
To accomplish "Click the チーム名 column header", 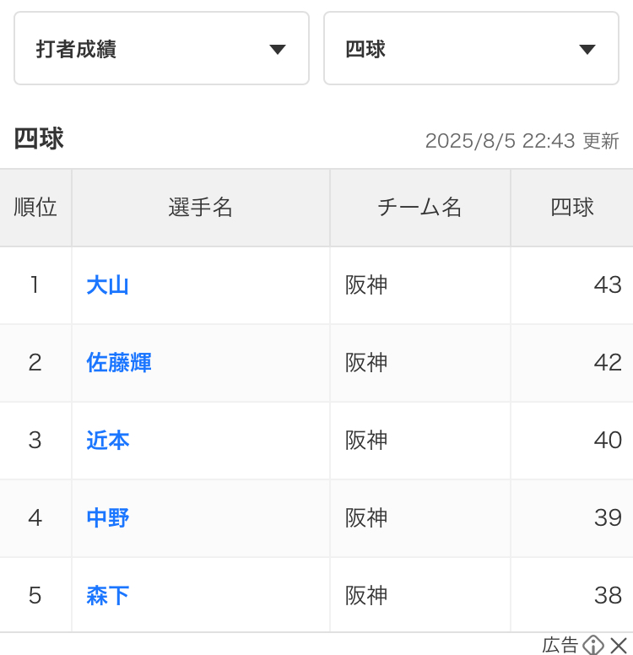I will 419,208.
